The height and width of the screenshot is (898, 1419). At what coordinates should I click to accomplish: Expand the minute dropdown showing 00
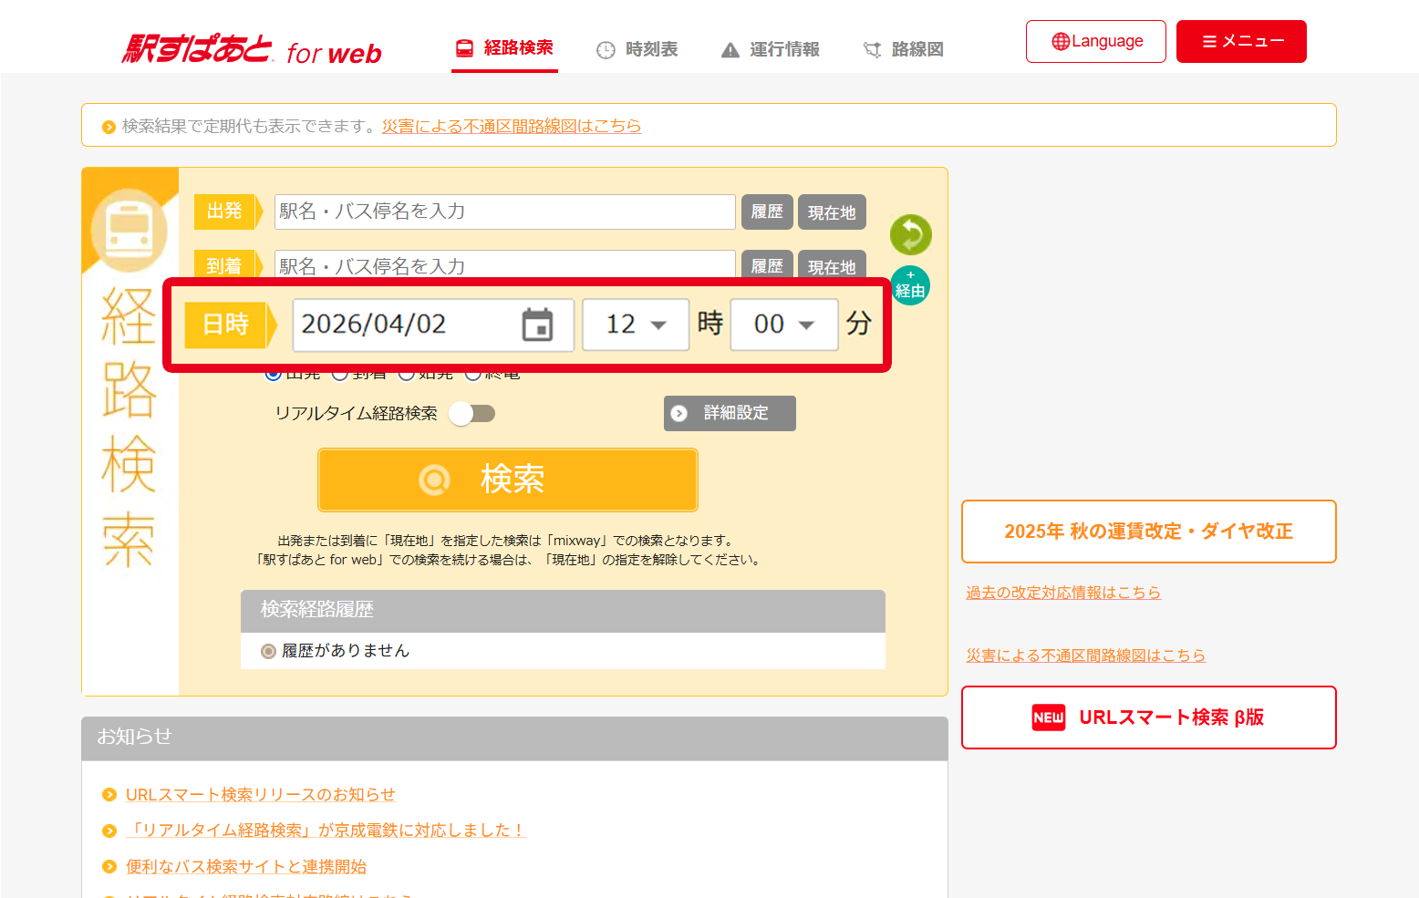coord(784,325)
